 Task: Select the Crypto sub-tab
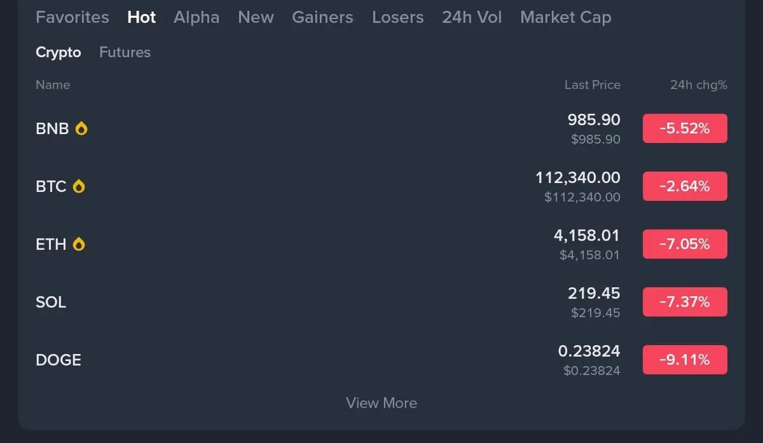[x=58, y=52]
